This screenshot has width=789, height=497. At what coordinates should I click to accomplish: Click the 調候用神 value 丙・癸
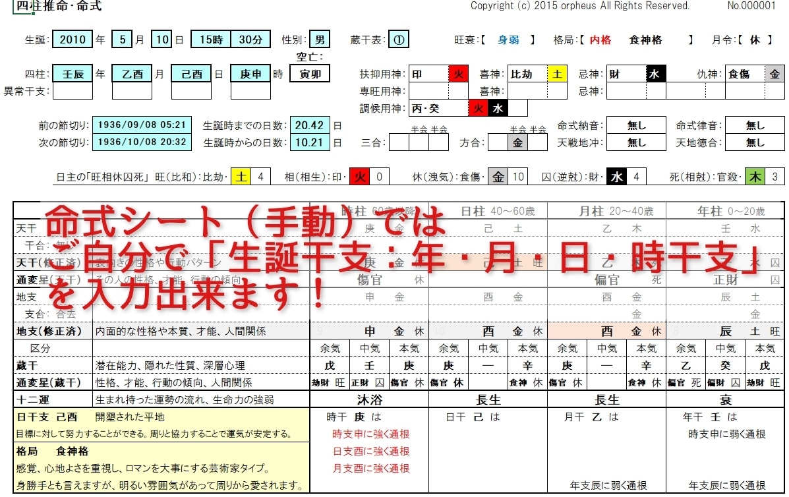pyautogui.click(x=438, y=108)
